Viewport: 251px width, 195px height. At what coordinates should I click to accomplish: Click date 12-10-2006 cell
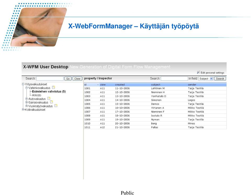tap(122, 92)
